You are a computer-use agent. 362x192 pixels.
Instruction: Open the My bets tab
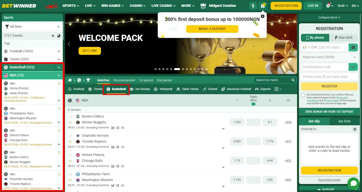coord(344,121)
